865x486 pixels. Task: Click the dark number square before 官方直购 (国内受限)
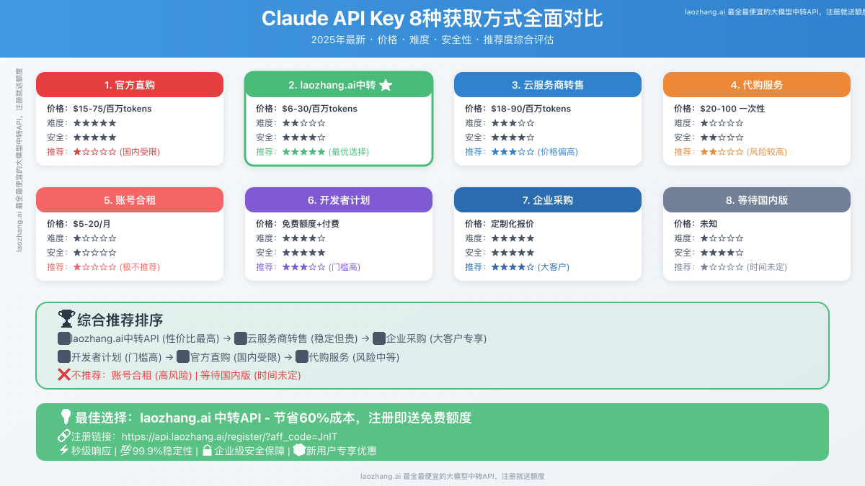pyautogui.click(x=183, y=356)
